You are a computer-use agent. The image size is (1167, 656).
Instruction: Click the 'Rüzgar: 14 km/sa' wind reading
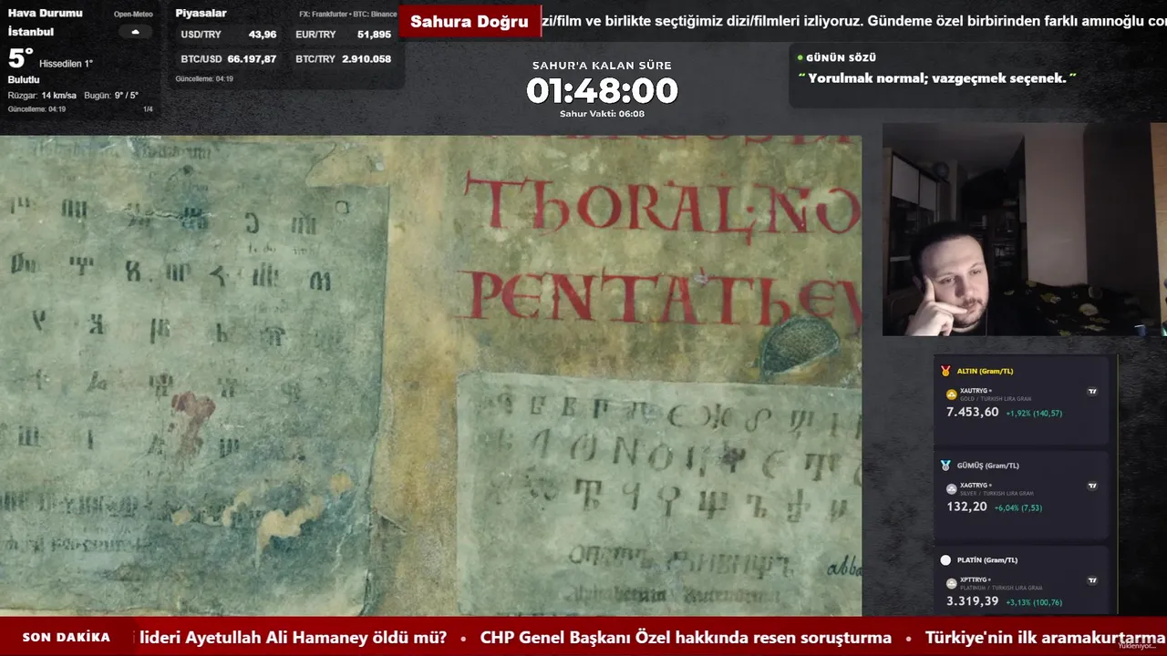42,96
